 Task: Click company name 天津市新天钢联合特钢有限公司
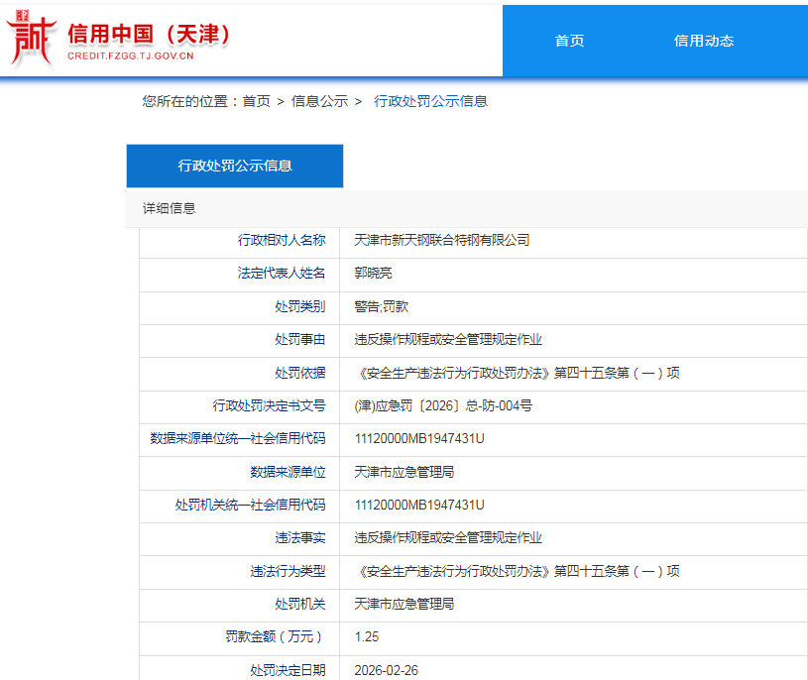[x=442, y=240]
